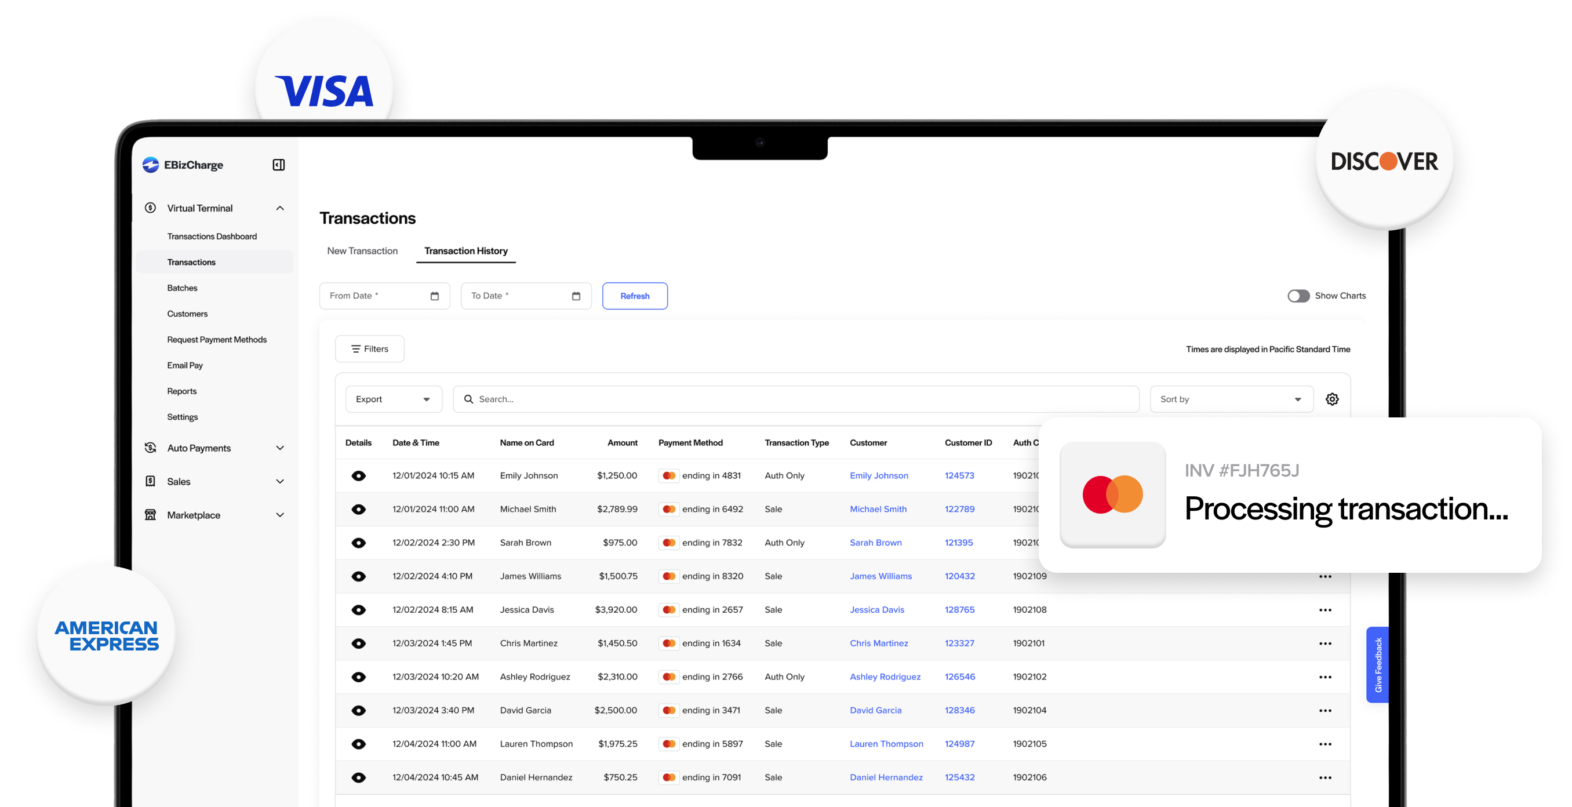View details of Chris Martinez transaction
Image resolution: width=1572 pixels, height=807 pixels.
(359, 644)
